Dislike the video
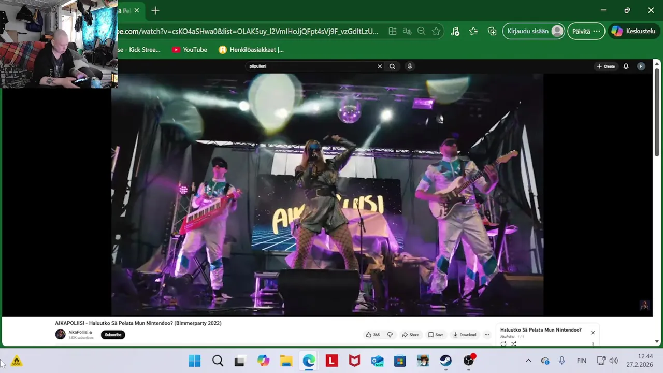 pos(390,335)
